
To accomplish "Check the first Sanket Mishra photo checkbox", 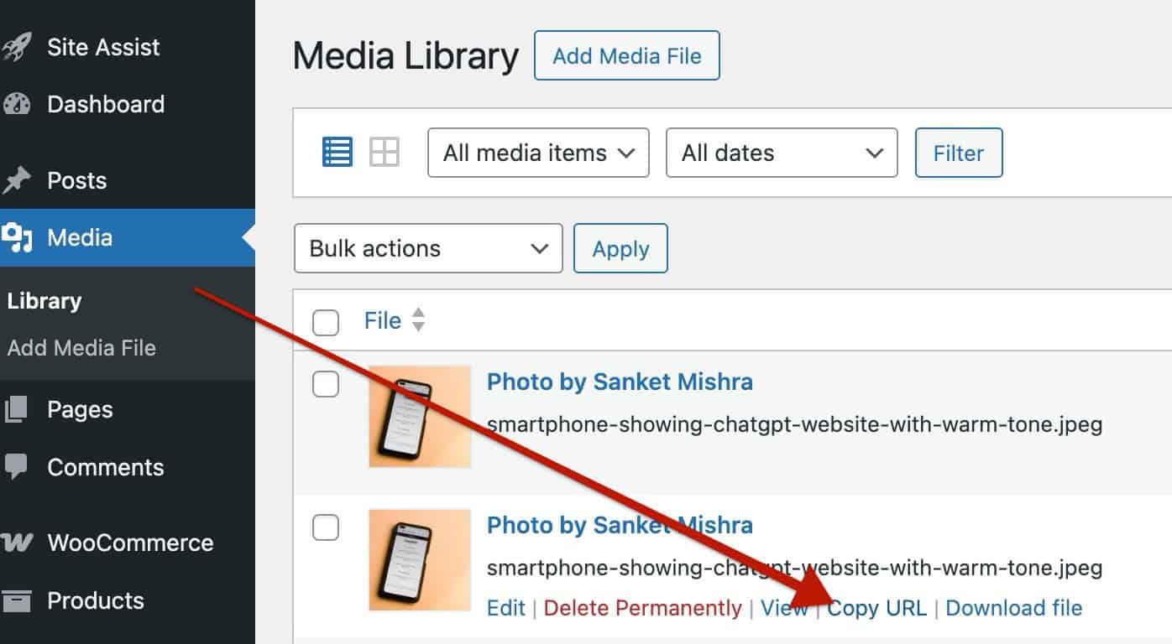I will 326,384.
